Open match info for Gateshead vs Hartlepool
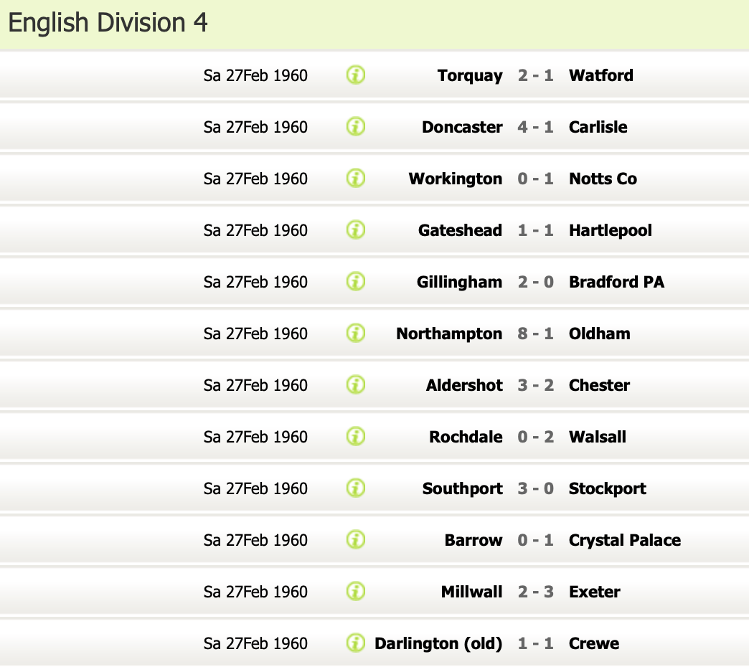 click(356, 230)
